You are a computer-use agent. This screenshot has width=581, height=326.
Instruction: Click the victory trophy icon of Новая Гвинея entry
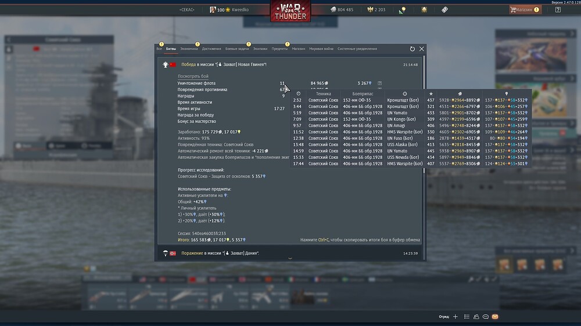pos(165,65)
